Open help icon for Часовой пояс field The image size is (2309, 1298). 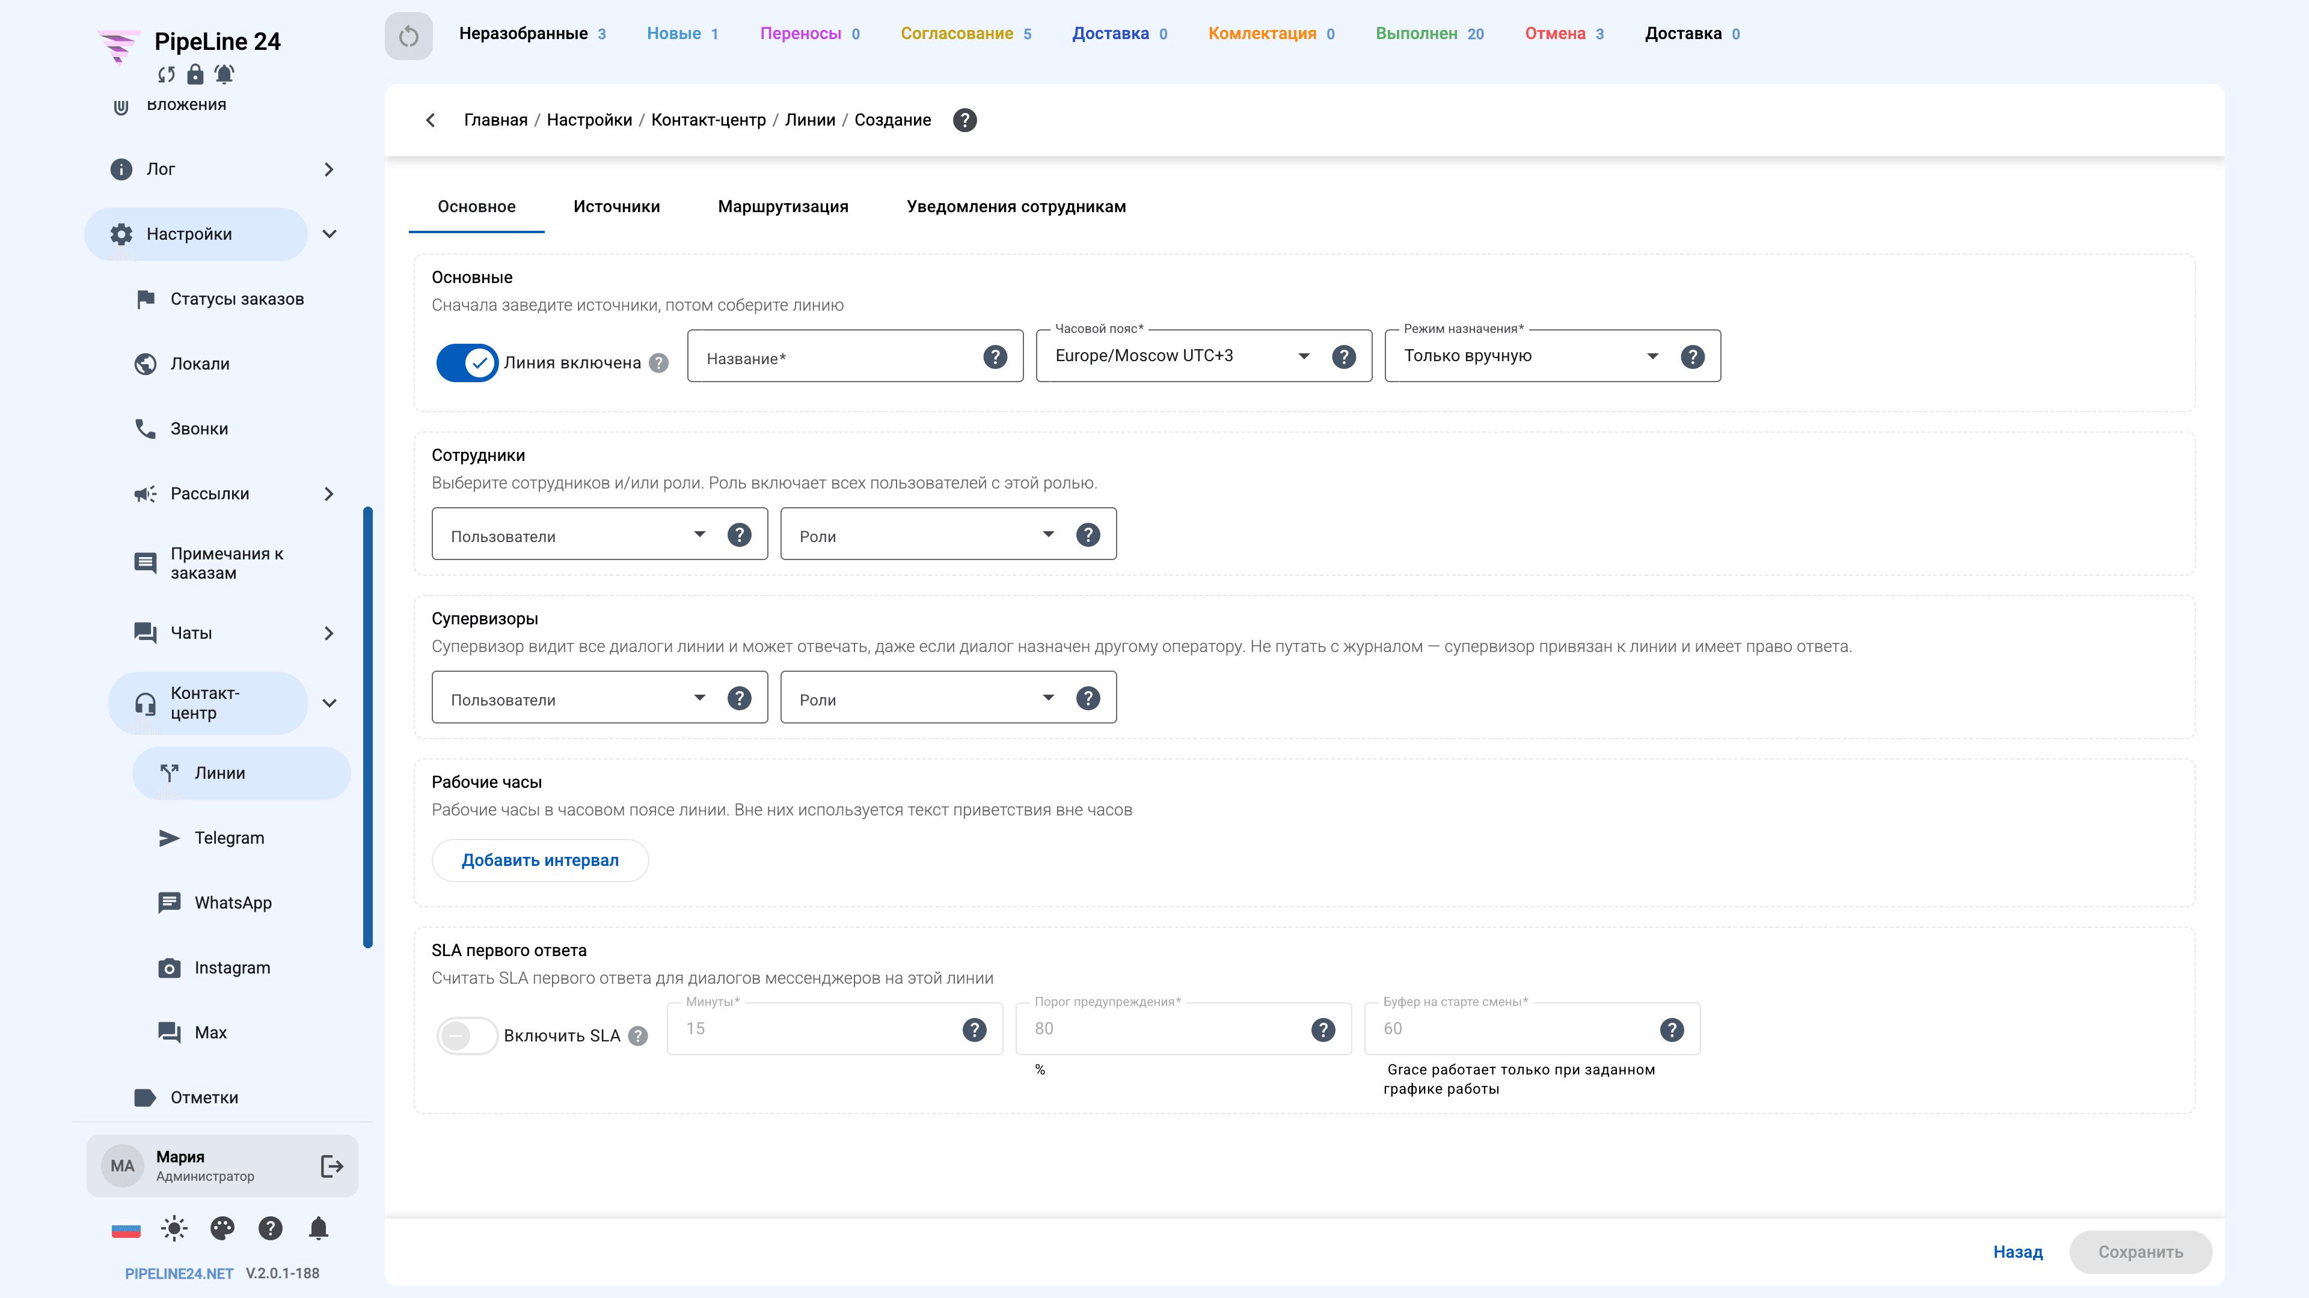point(1344,358)
